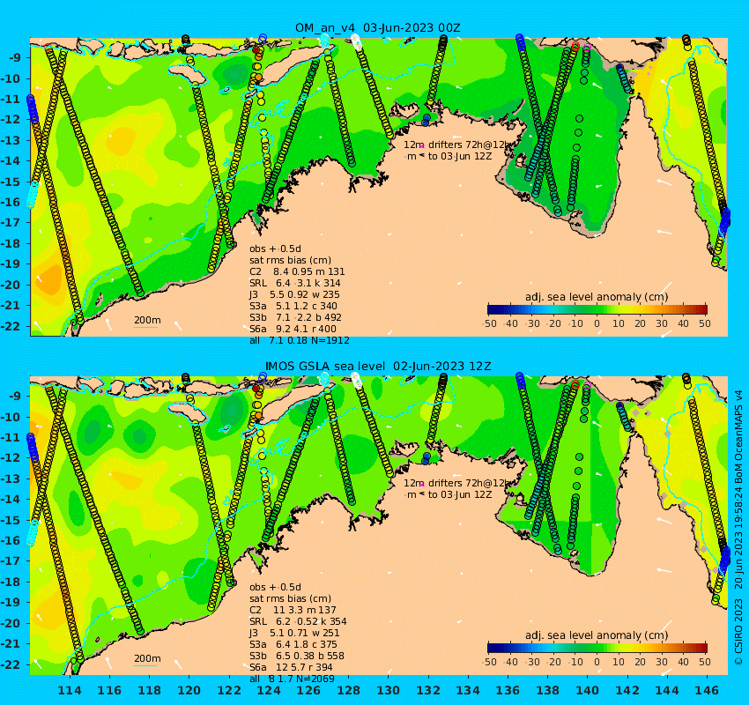
Task: Click 'S3a 5.1 1.2 c 340' row in top map
Action: click(x=293, y=306)
